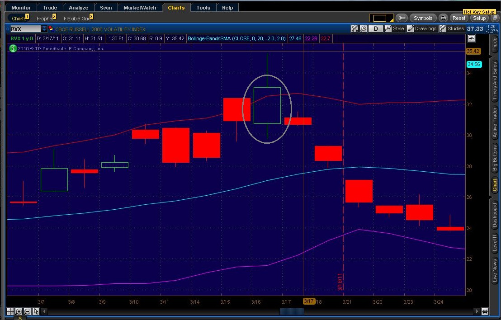
Task: Toggle the mini chart icon below Studies
Action: pyautogui.click(x=472, y=39)
